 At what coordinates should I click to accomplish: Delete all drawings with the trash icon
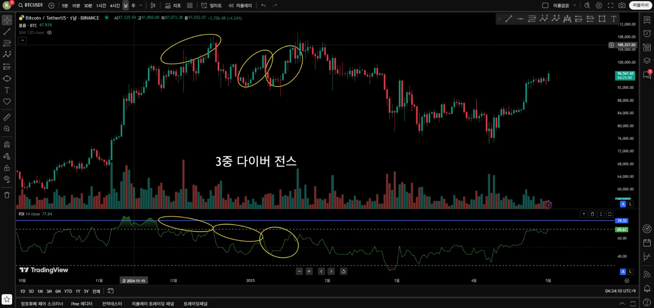pyautogui.click(x=7, y=195)
